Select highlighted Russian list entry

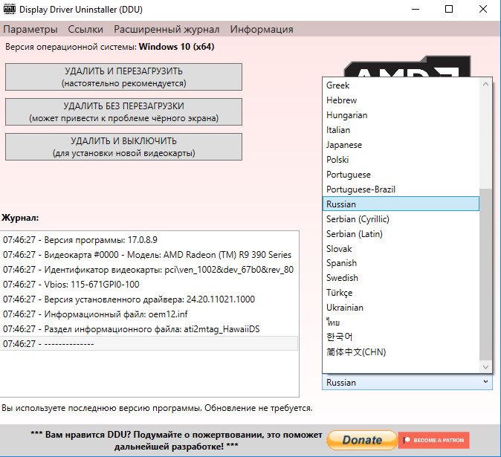[401, 204]
